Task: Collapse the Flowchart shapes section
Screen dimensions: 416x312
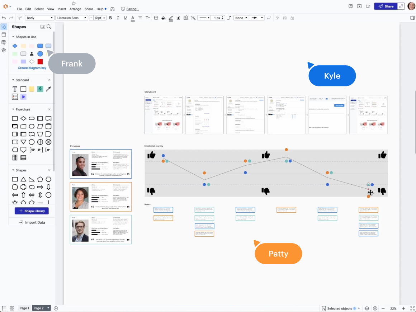Action: [49, 109]
